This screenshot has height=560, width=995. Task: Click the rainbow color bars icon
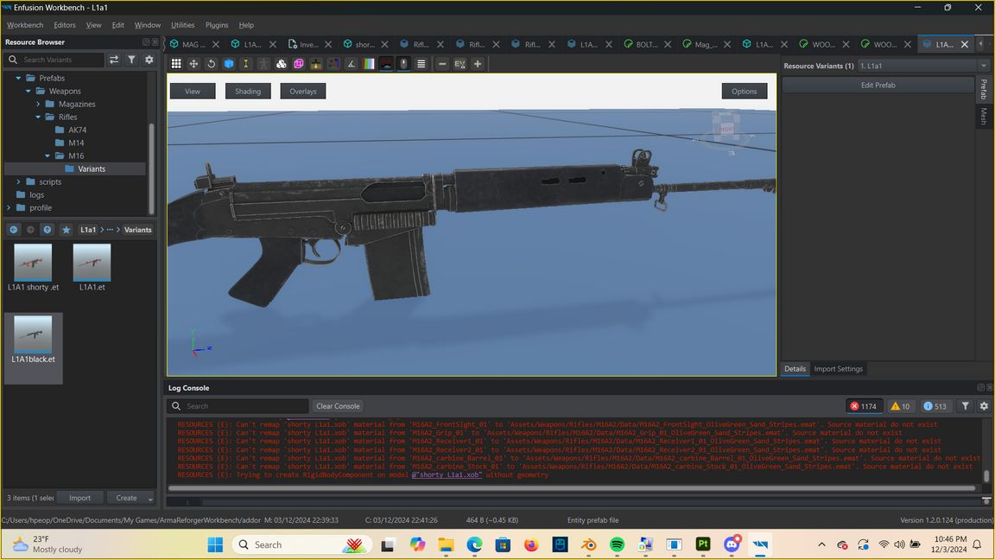[x=369, y=64]
